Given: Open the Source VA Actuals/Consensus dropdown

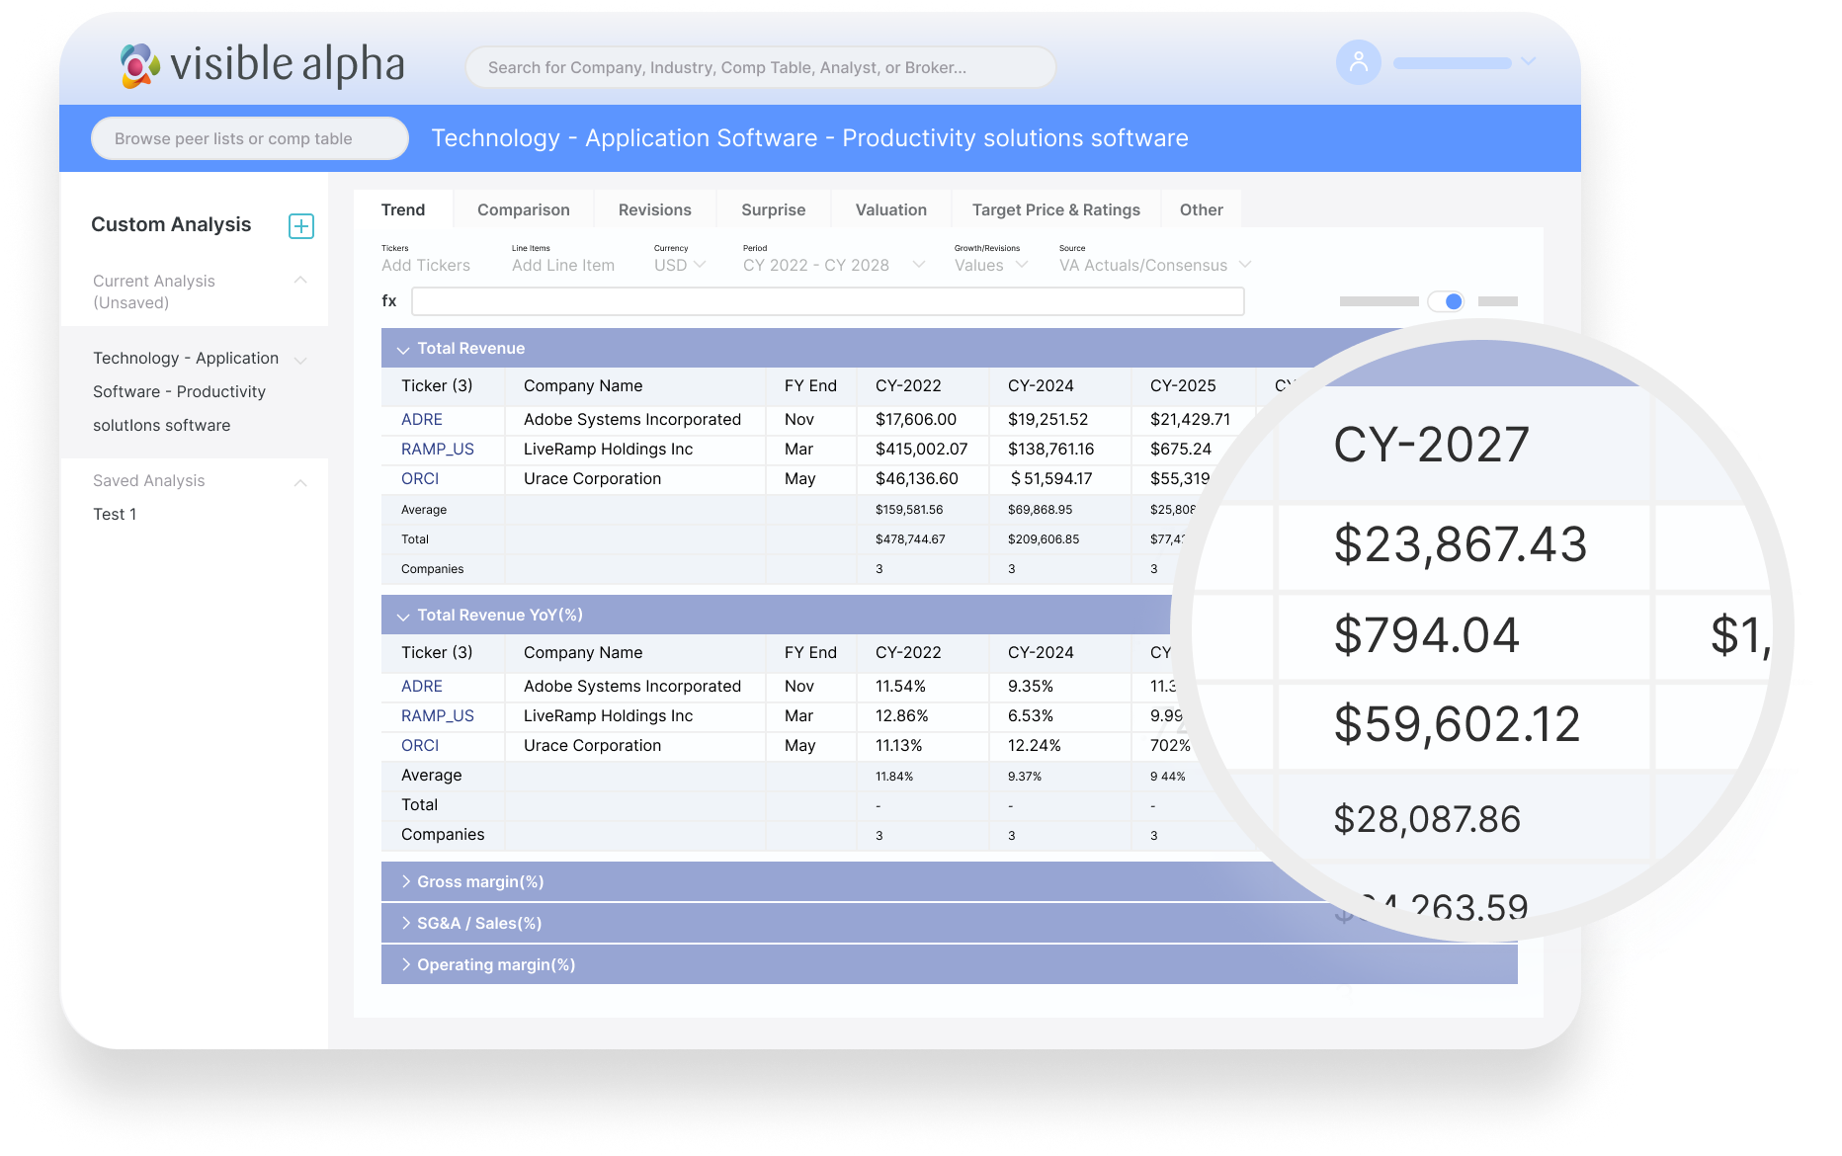Looking at the screenshot, I should click(x=1155, y=265).
